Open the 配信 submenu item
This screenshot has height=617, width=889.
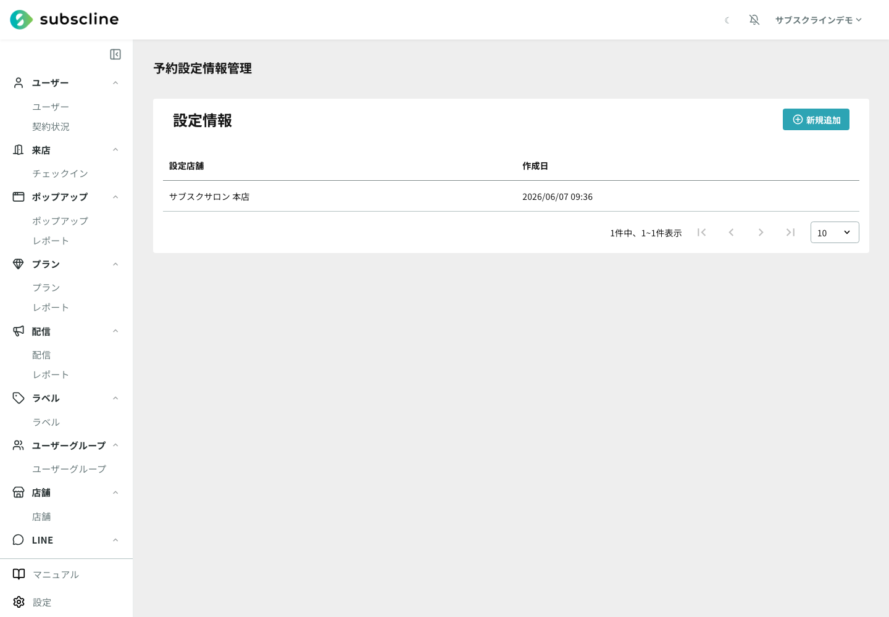41,355
